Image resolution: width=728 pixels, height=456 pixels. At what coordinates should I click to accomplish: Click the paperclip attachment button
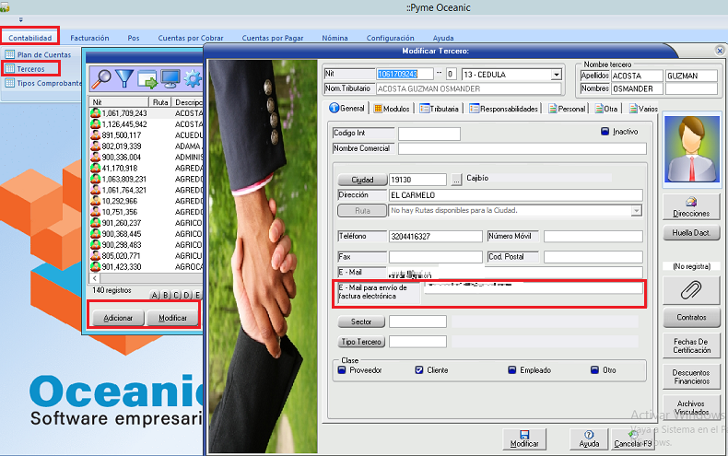pyautogui.click(x=691, y=290)
